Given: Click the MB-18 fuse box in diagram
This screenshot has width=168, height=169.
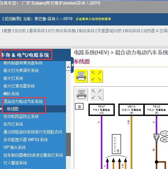Looking at the screenshot, I should click(131, 110).
